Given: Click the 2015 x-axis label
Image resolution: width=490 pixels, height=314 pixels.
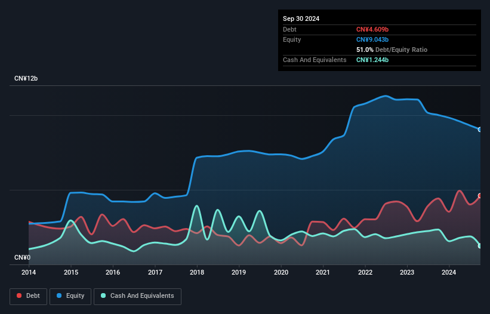Looking at the screenshot, I should [x=71, y=272].
